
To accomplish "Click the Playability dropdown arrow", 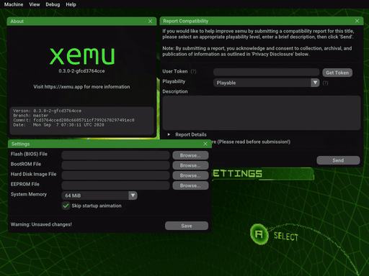I will click(x=315, y=83).
